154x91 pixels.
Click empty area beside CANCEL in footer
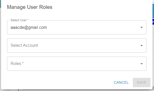59,82
